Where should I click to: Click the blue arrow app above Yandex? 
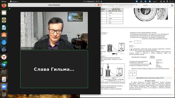pyautogui.click(x=4, y=50)
